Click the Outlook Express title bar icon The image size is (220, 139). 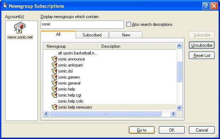coord(5,6)
